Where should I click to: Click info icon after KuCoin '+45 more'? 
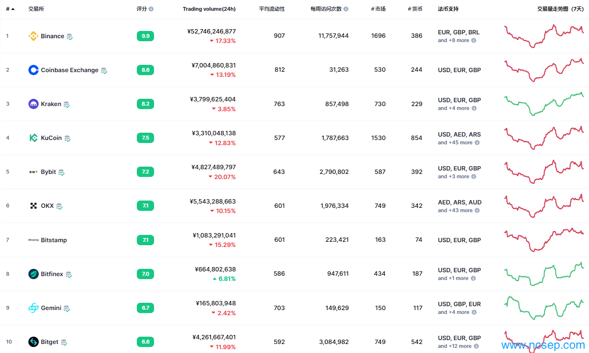pyautogui.click(x=477, y=143)
